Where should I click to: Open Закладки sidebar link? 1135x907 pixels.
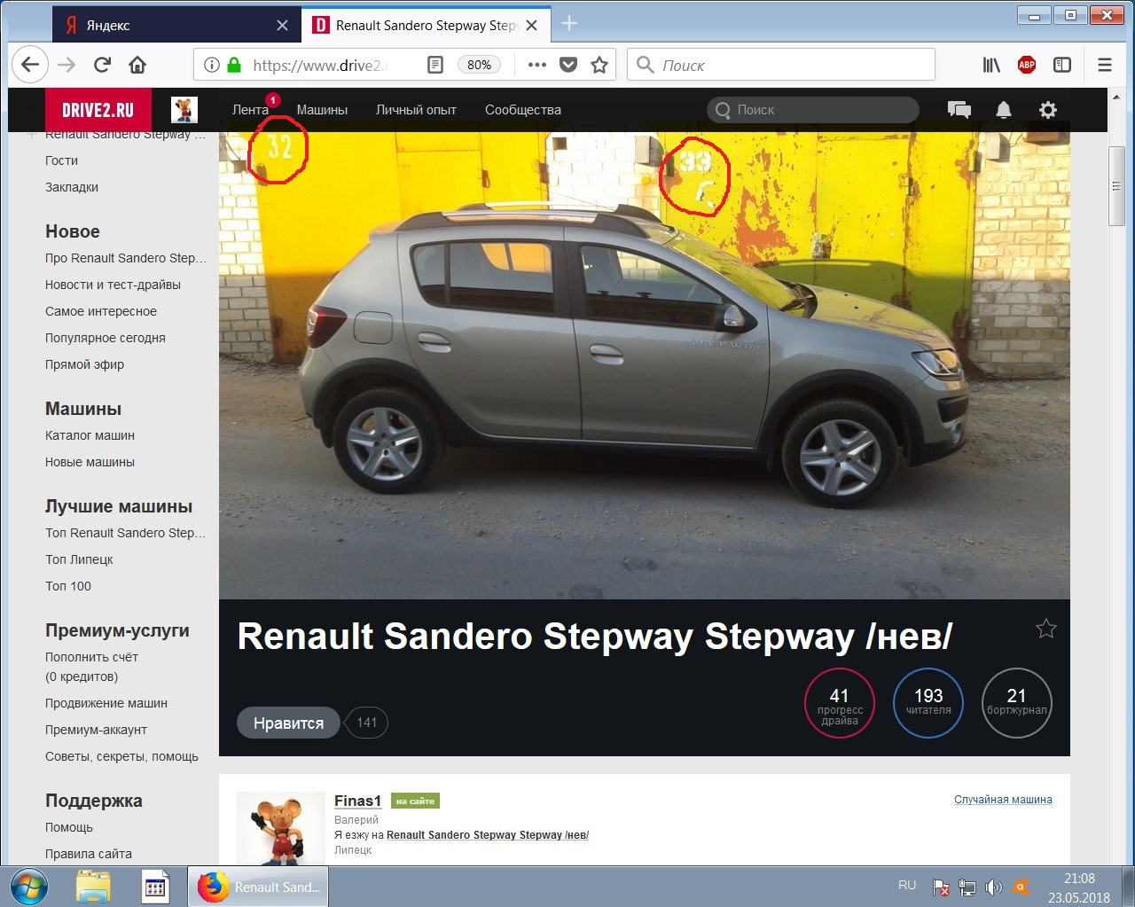click(x=72, y=187)
